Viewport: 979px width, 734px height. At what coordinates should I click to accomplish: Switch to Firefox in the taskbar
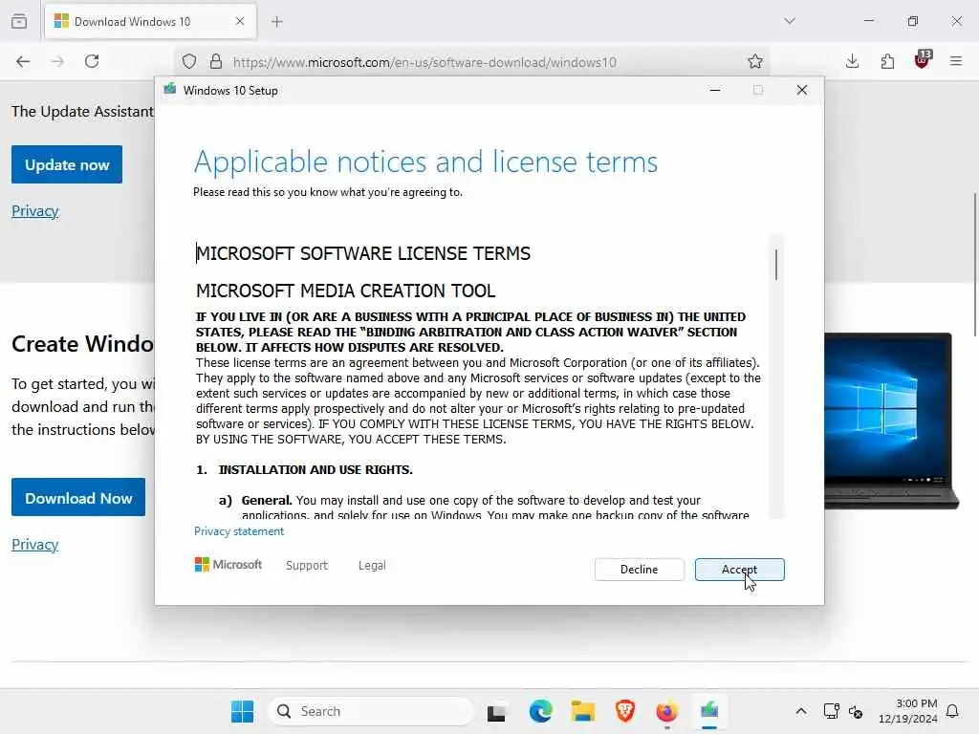(x=666, y=711)
